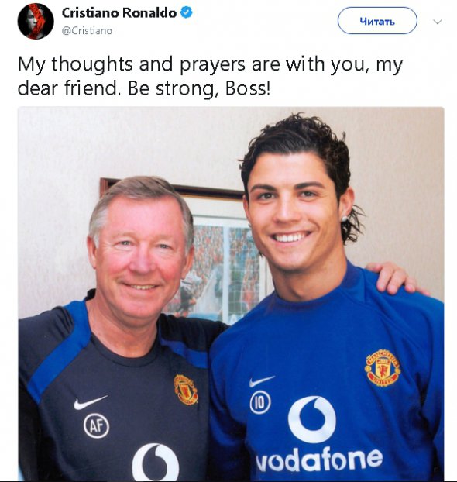Open the @Cristiano handle link
The height and width of the screenshot is (482, 457).
(87, 31)
